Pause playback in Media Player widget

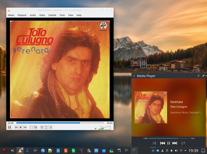pyautogui.click(x=169, y=143)
